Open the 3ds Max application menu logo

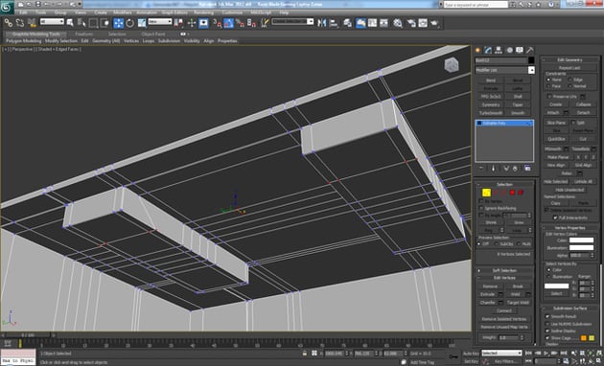click(7, 8)
